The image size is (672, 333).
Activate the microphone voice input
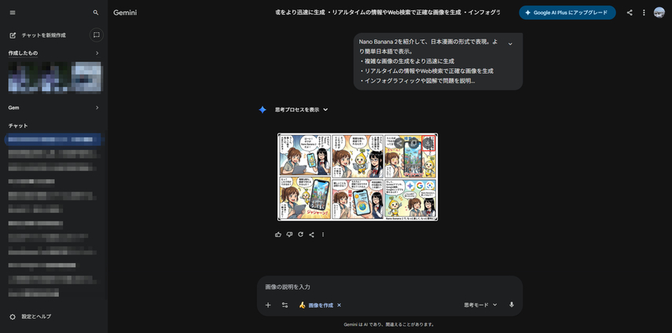(x=512, y=305)
